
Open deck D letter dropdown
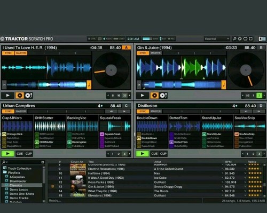pos(261,106)
